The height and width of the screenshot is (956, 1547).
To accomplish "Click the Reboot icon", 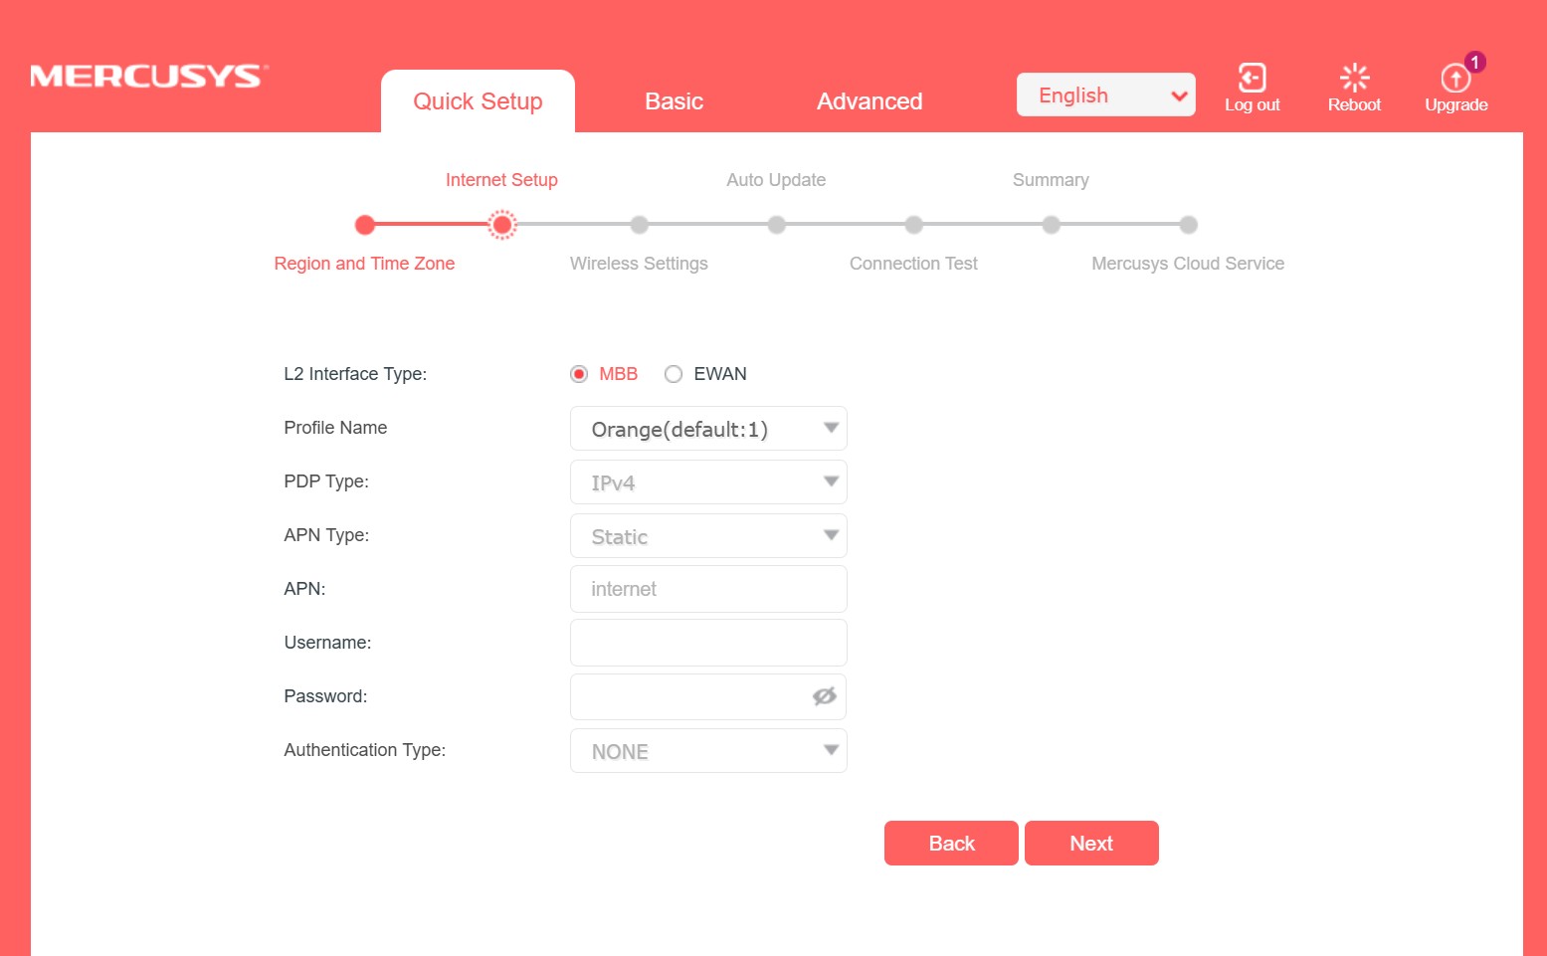I will point(1354,79).
